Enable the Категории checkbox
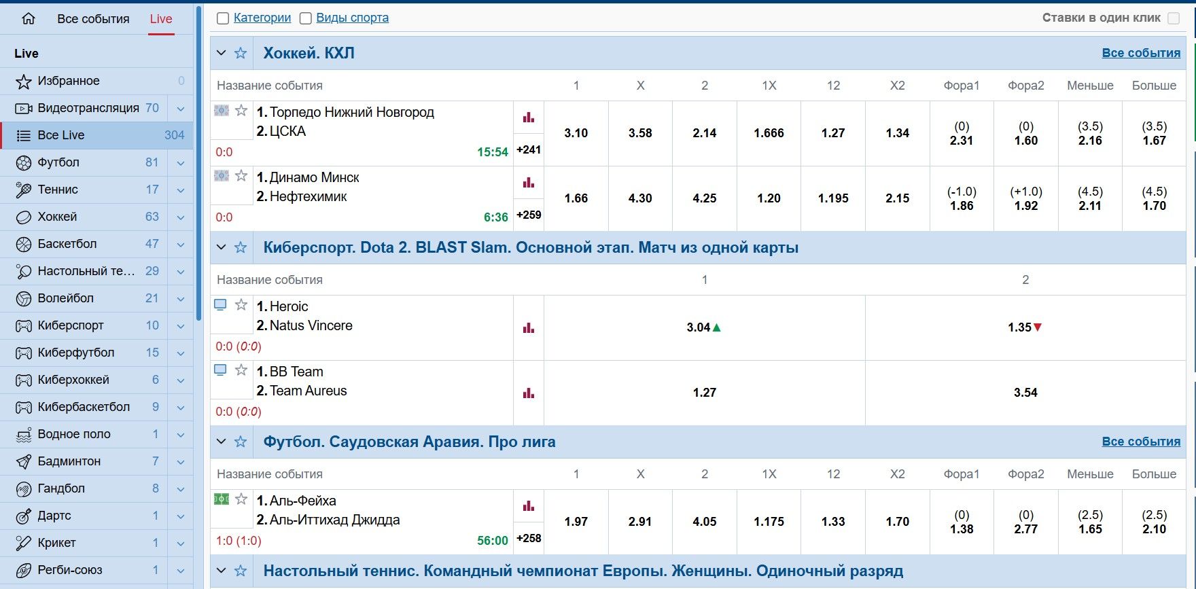 point(223,18)
